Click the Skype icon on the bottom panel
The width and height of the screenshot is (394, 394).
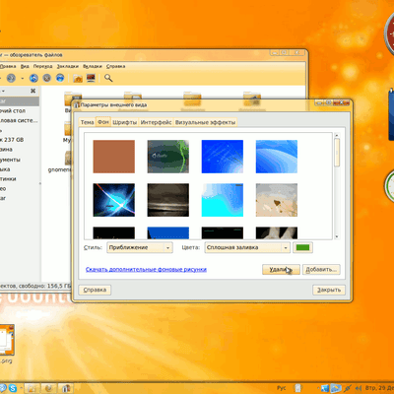pyautogui.click(x=13, y=389)
